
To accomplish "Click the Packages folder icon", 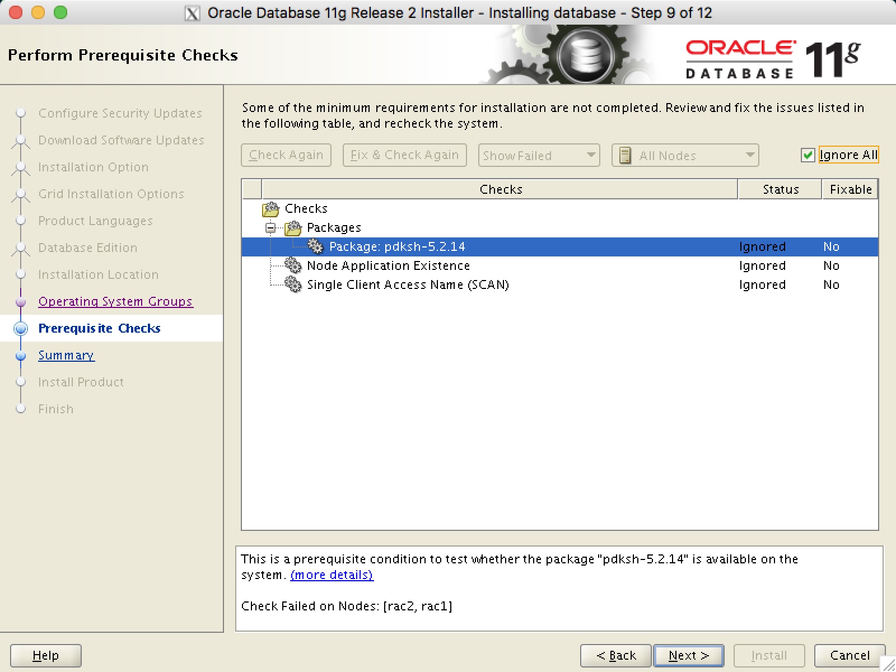I will pyautogui.click(x=293, y=227).
